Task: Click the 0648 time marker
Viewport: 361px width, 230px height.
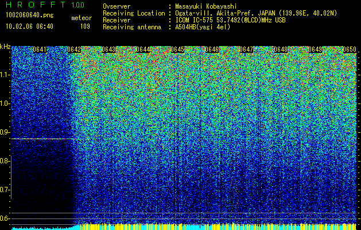Action: click(x=281, y=49)
